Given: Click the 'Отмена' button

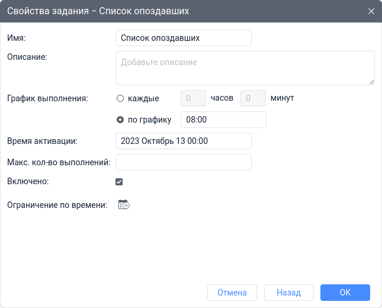Looking at the screenshot, I should click(x=232, y=293).
